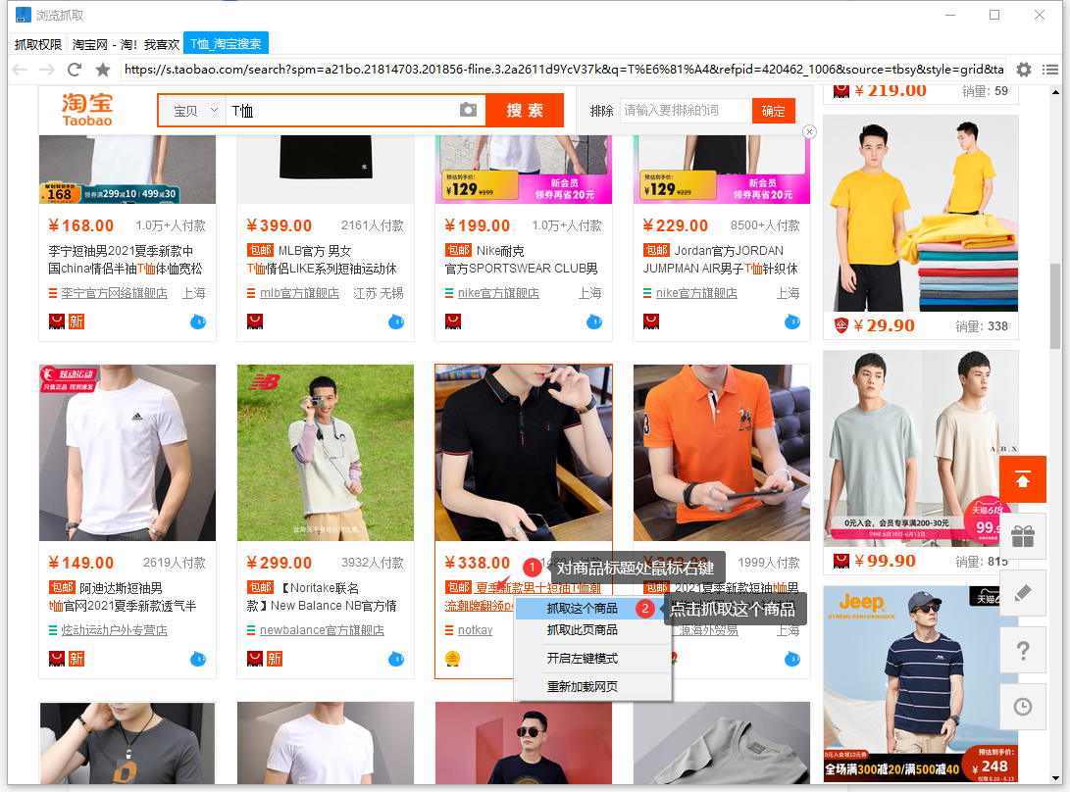Open the ¥99.90 two-men t-shirt ad
This screenshot has width=1070, height=792.
(921, 449)
